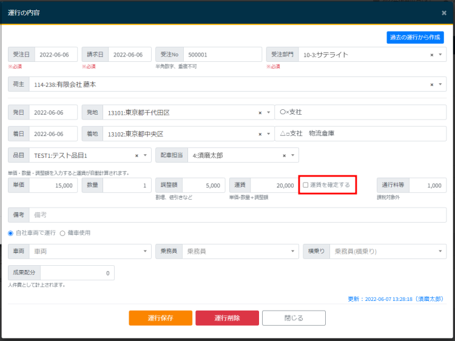The width and height of the screenshot is (455, 341).
Task: Select the 傭車使用 radio button
Action: point(62,233)
